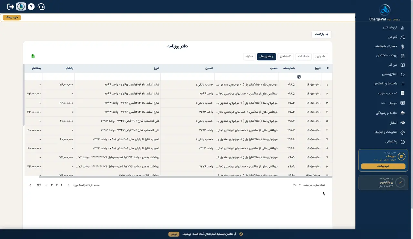Click the list icon for واحدها و اشخاص
Viewport: 413px width, 239px height.
point(402,84)
